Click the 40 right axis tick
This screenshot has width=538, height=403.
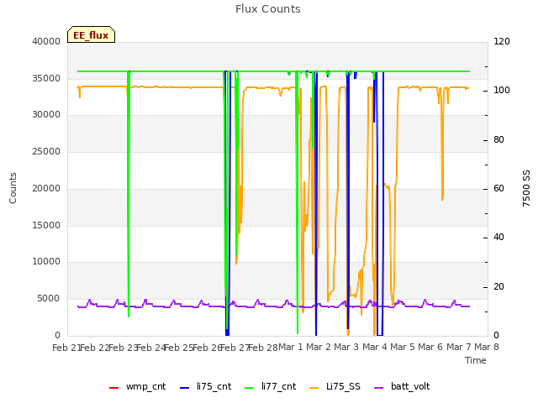[x=498, y=237]
